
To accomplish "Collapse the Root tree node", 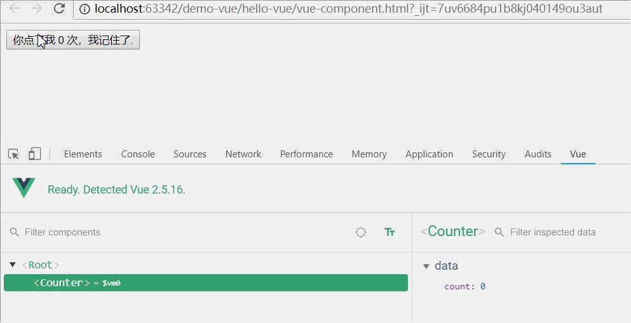I will (x=13, y=265).
